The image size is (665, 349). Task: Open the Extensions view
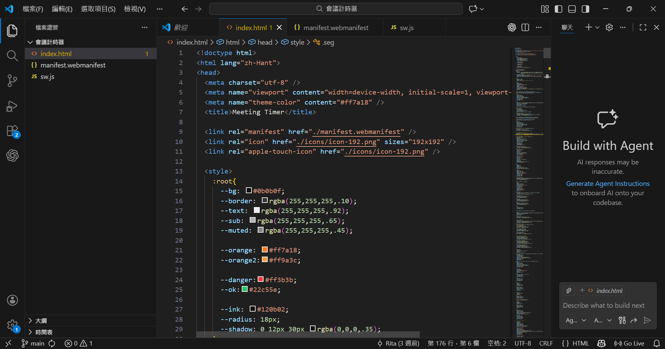pos(12,131)
